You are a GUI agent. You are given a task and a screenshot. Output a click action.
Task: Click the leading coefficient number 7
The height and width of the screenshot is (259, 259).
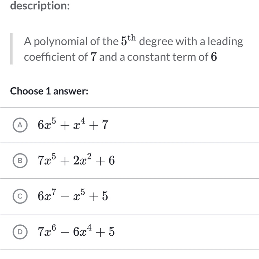94,57
